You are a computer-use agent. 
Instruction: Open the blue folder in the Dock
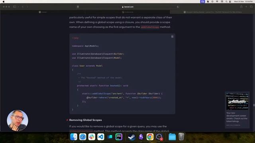coord(172,137)
